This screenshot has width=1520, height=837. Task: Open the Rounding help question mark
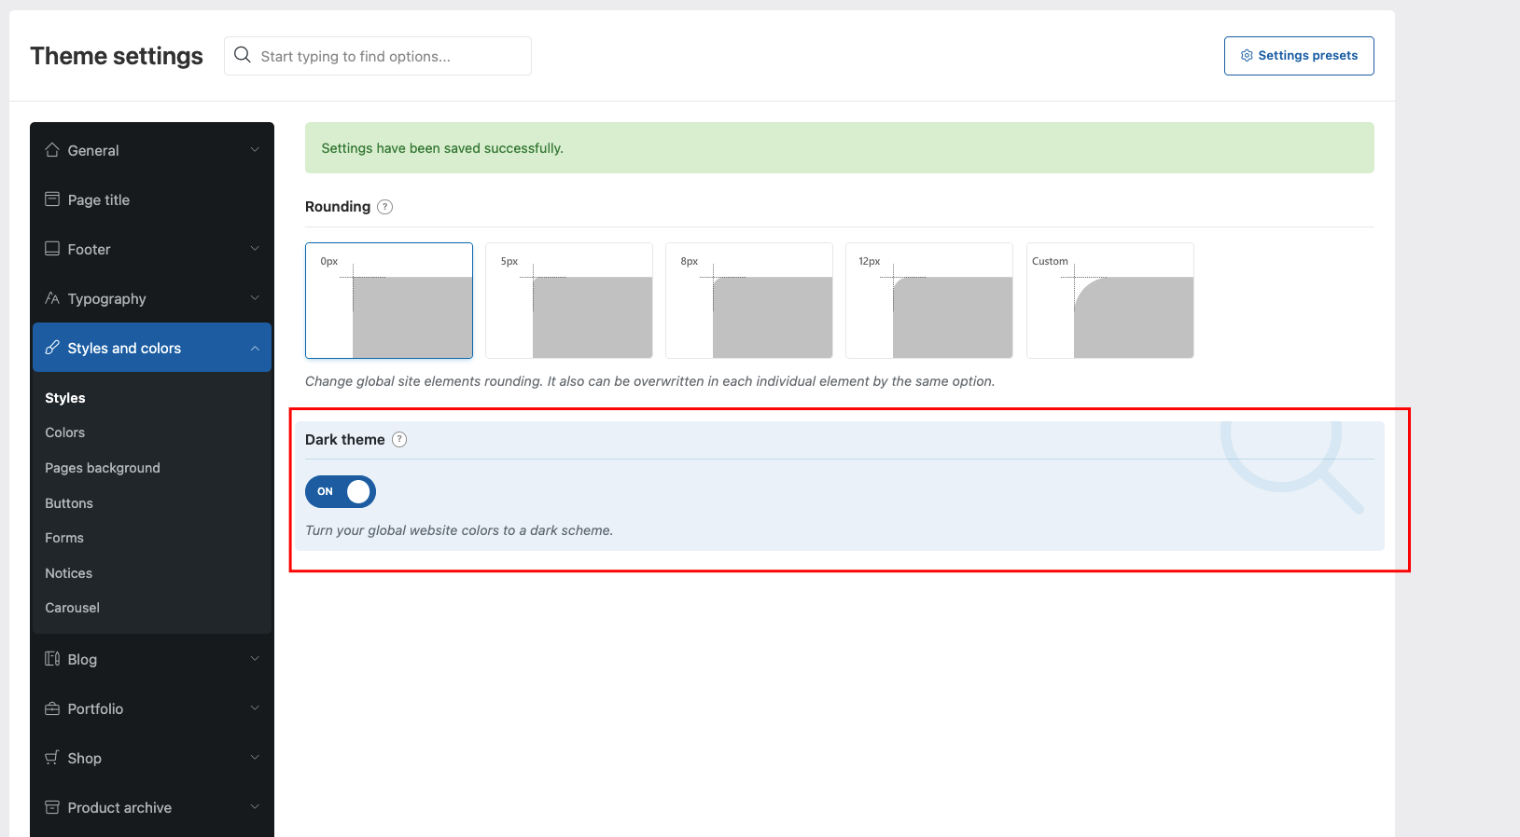point(384,207)
